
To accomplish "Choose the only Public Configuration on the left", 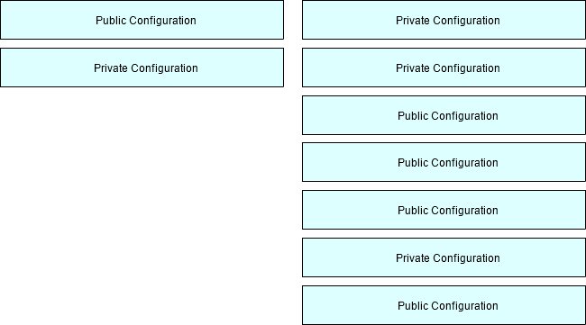I will click(x=142, y=20).
